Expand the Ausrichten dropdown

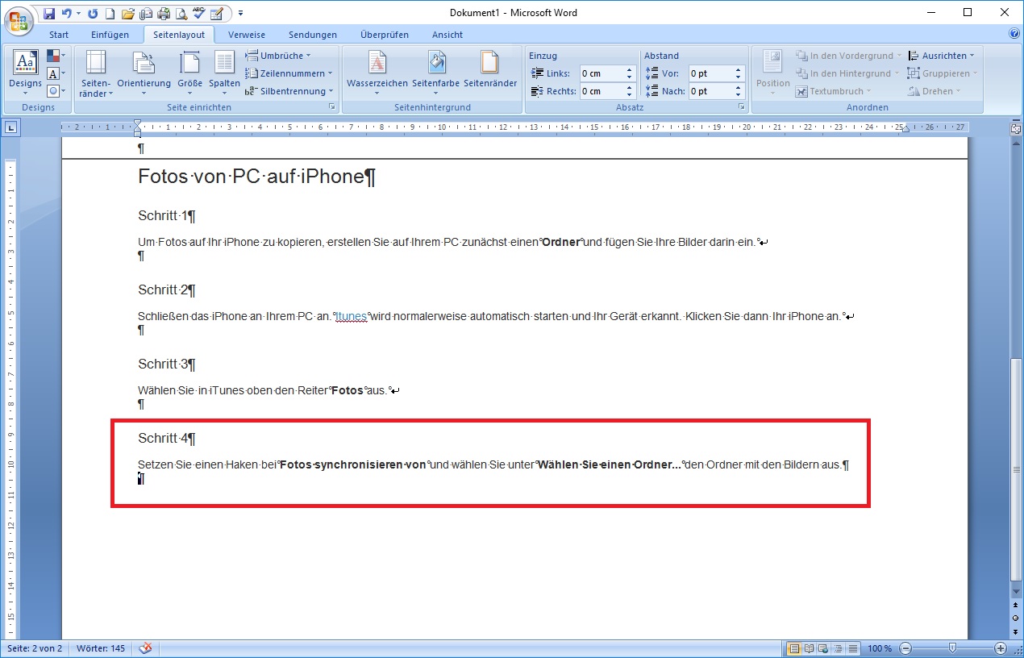pyautogui.click(x=942, y=56)
